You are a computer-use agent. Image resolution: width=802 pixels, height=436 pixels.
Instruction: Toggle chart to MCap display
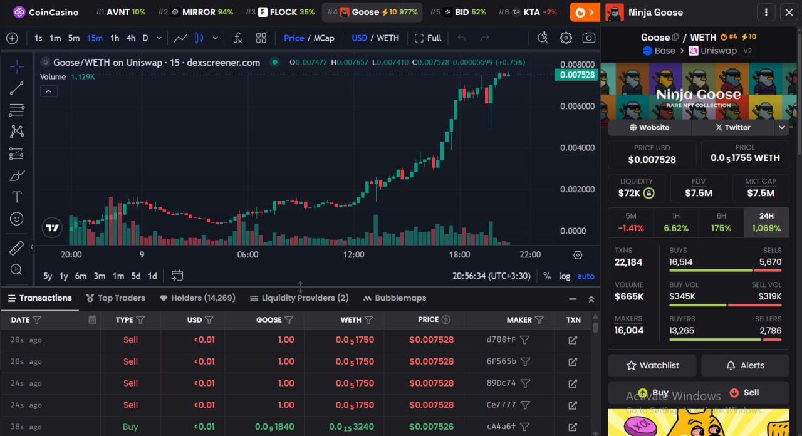coord(324,38)
